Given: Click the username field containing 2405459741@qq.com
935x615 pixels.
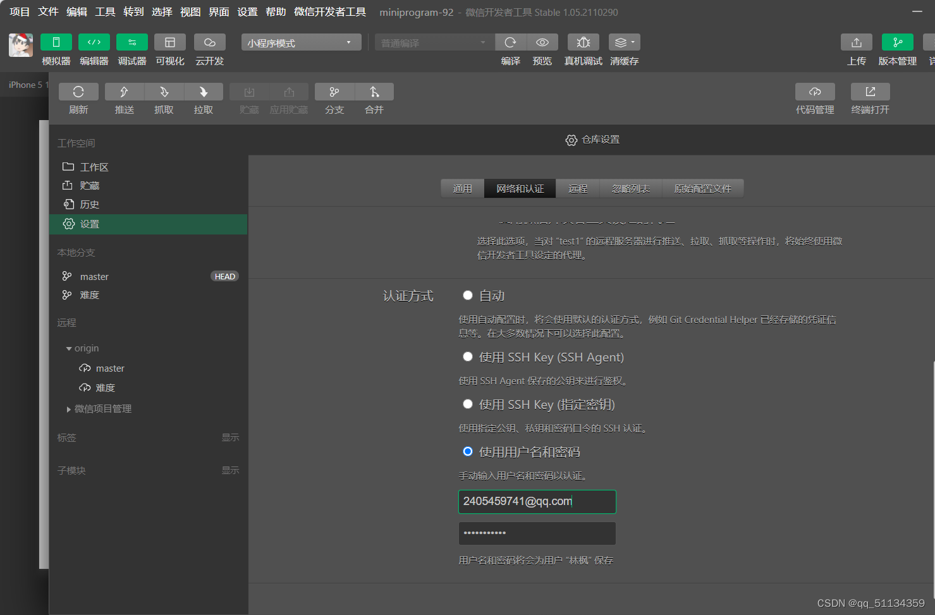Looking at the screenshot, I should [x=537, y=502].
